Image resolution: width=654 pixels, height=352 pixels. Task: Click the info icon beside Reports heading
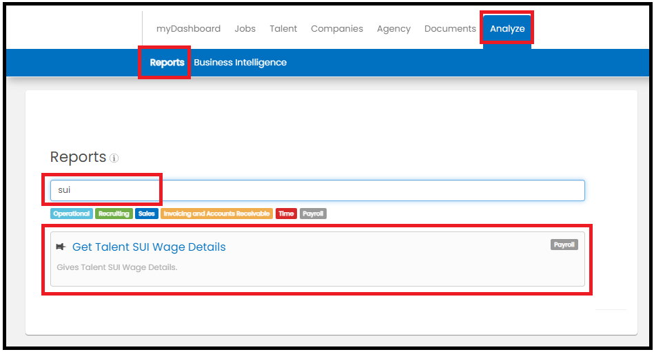pos(114,158)
